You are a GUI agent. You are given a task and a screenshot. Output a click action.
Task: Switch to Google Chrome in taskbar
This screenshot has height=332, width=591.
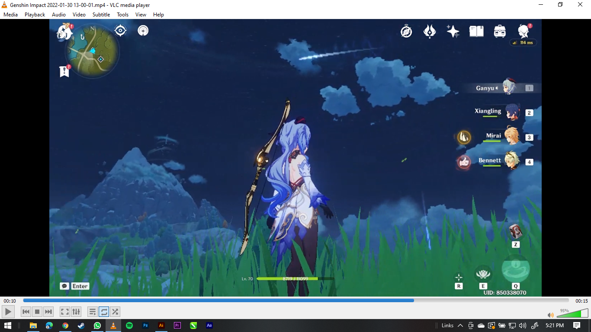pyautogui.click(x=65, y=326)
